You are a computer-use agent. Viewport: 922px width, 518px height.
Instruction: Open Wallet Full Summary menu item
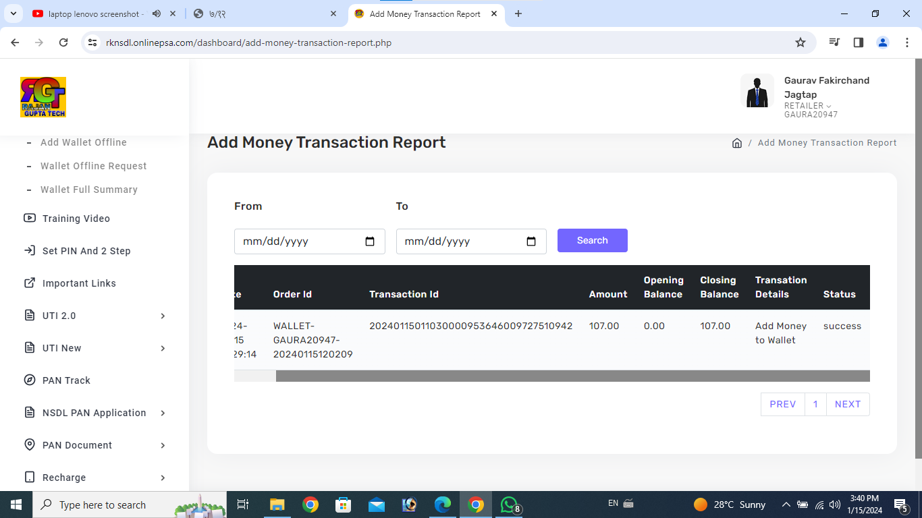pos(88,190)
